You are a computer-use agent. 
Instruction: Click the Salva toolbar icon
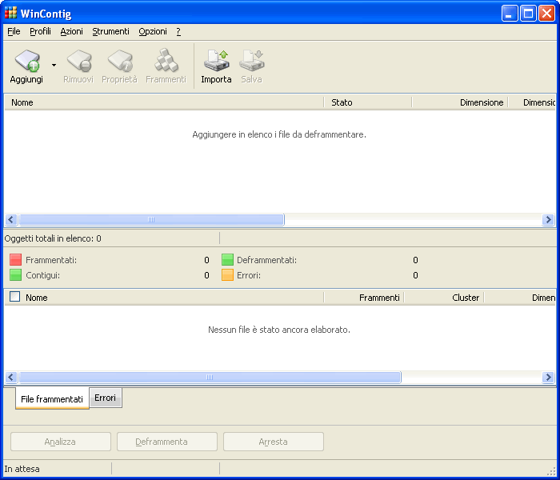click(252, 61)
